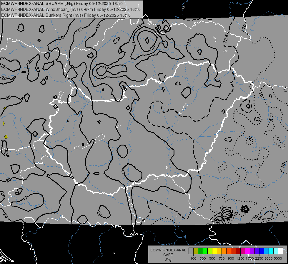Viewport: 288px width, 264px height.
Task: Click the 900 legend scale value
Action: [x=231, y=258]
